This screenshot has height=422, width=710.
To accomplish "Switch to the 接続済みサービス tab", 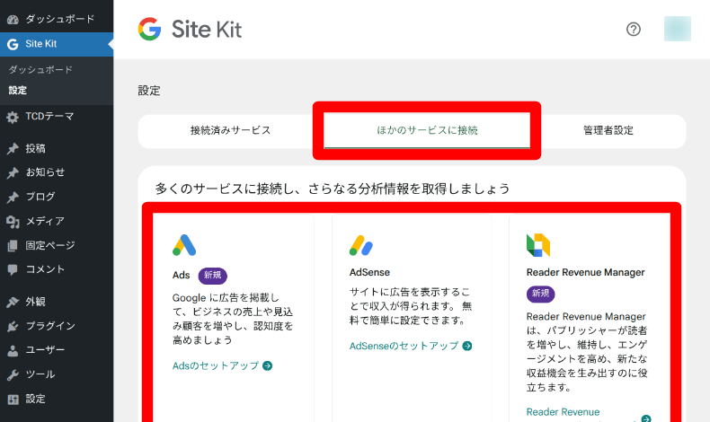I will pyautogui.click(x=230, y=131).
